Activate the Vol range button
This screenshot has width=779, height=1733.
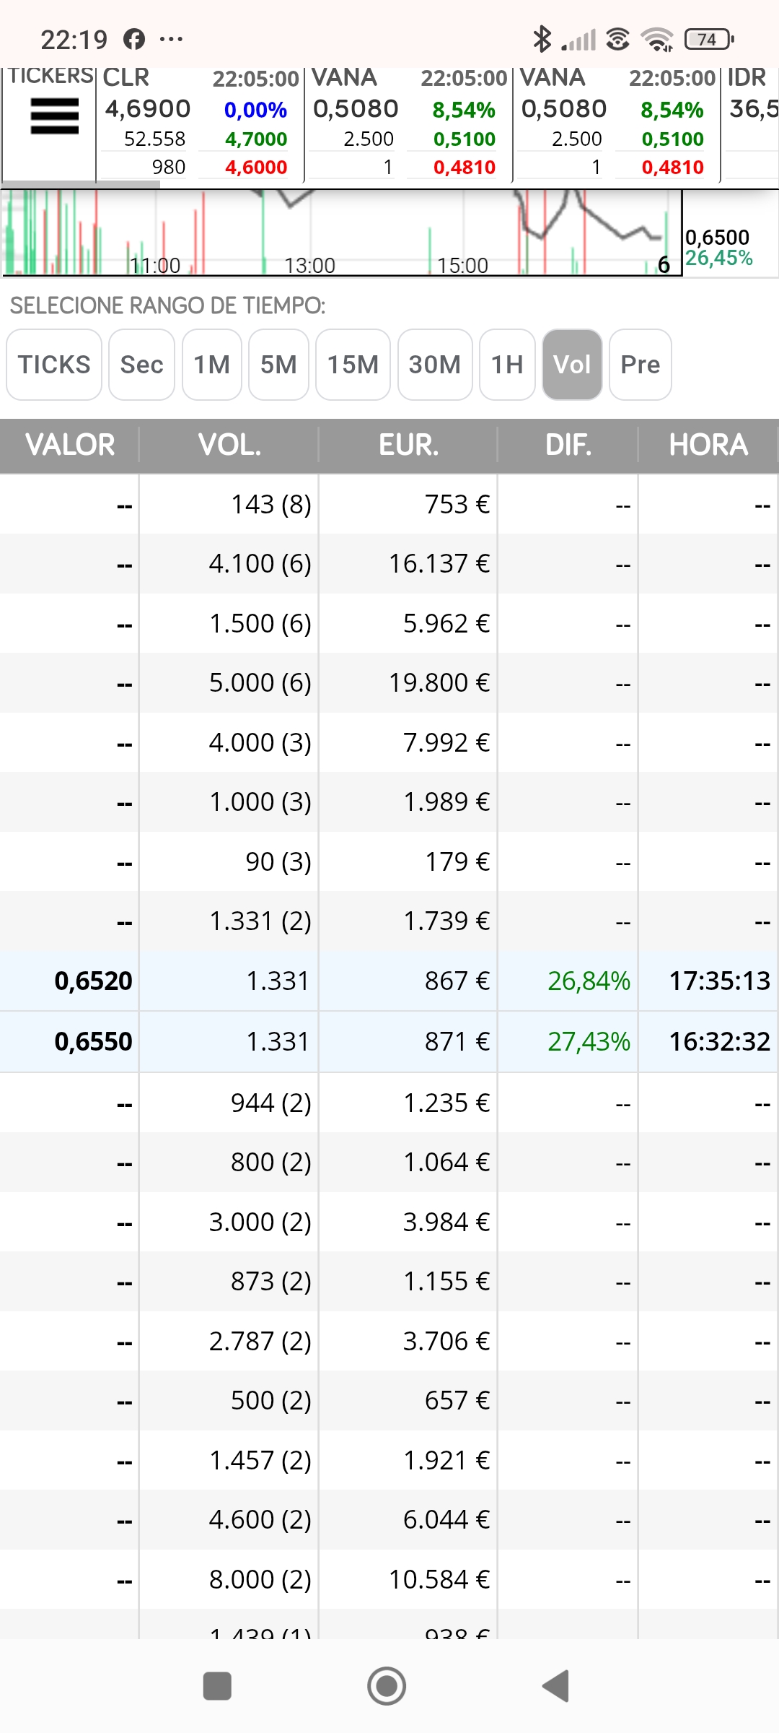tap(572, 365)
